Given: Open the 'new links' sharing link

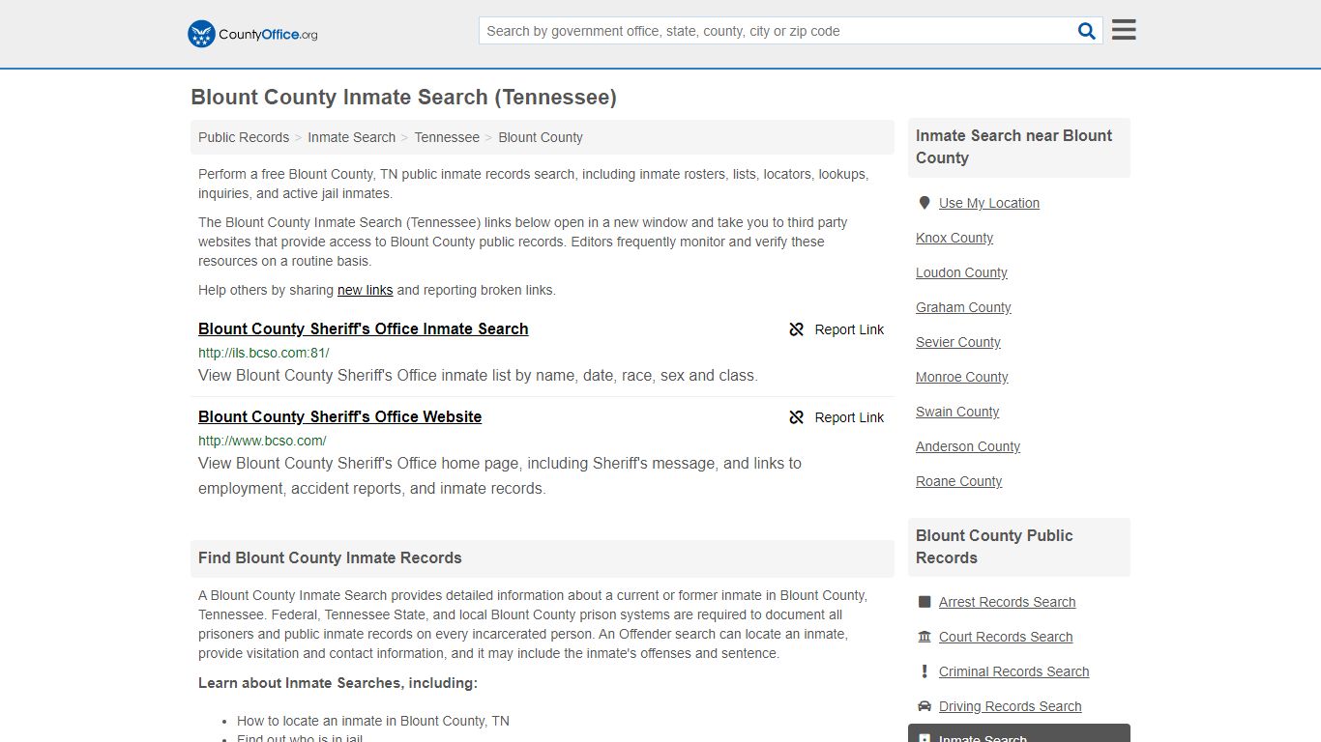Looking at the screenshot, I should tap(365, 290).
